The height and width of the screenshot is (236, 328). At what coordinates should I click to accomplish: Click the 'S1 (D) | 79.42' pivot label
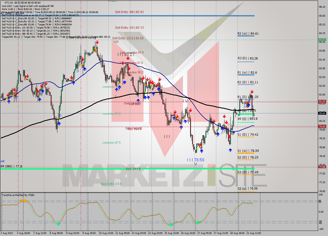pos(248,134)
